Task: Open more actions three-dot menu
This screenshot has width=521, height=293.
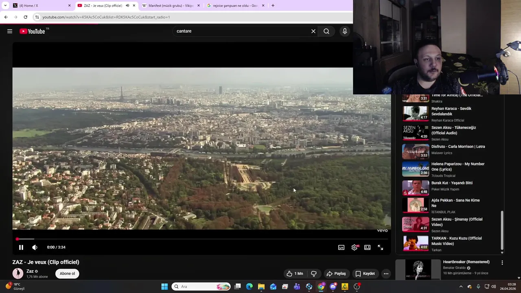Action: tap(386, 273)
